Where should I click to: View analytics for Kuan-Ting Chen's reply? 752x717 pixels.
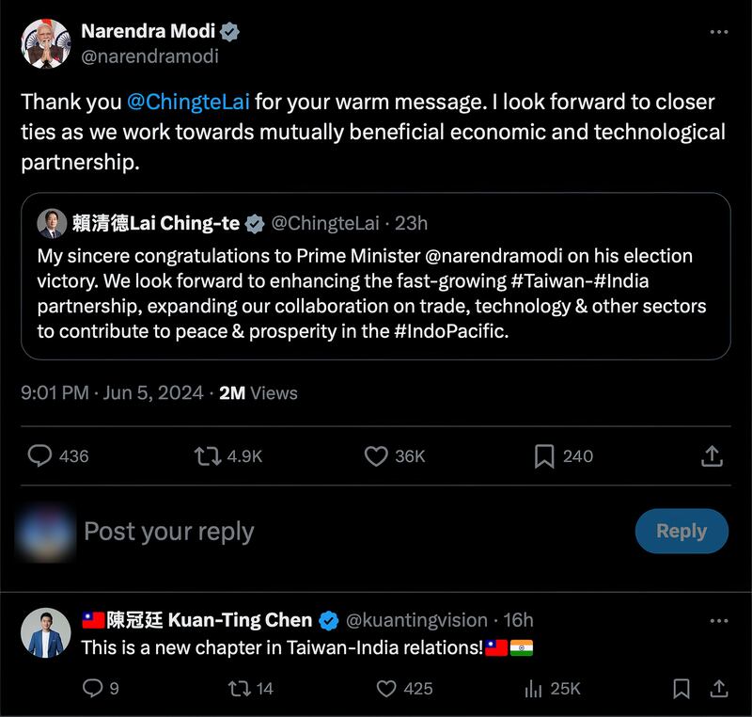click(x=533, y=689)
